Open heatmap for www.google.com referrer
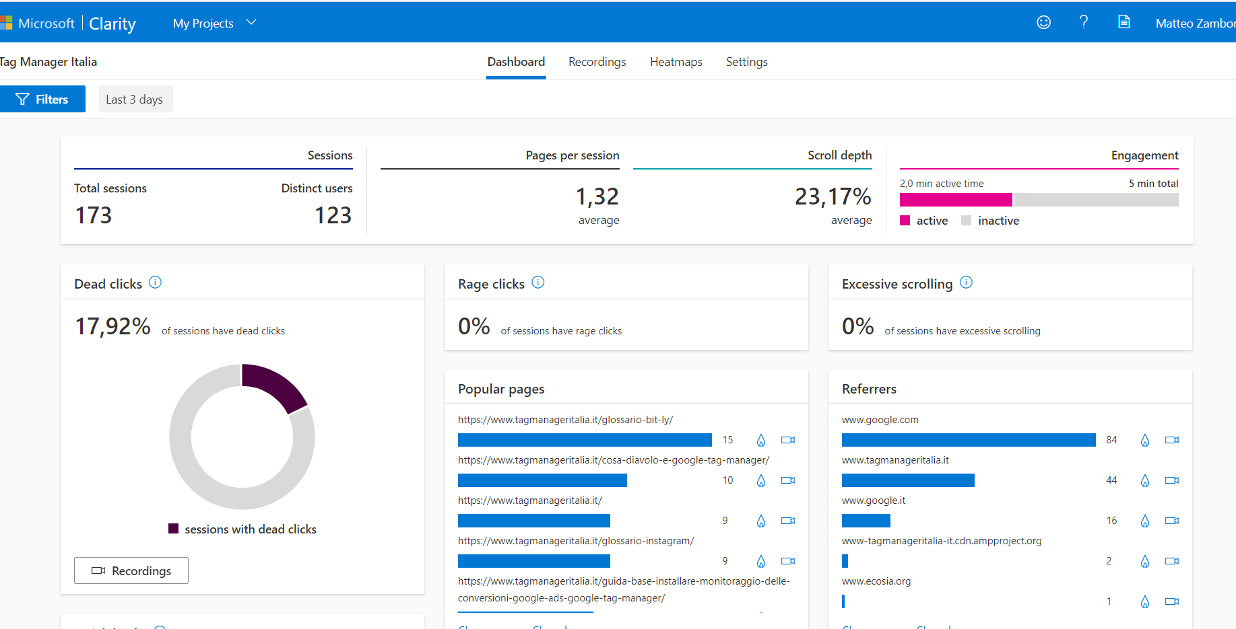 pos(1145,440)
